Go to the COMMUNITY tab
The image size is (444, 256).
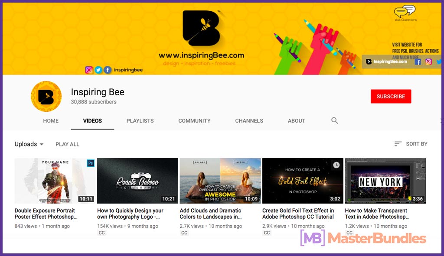(194, 121)
